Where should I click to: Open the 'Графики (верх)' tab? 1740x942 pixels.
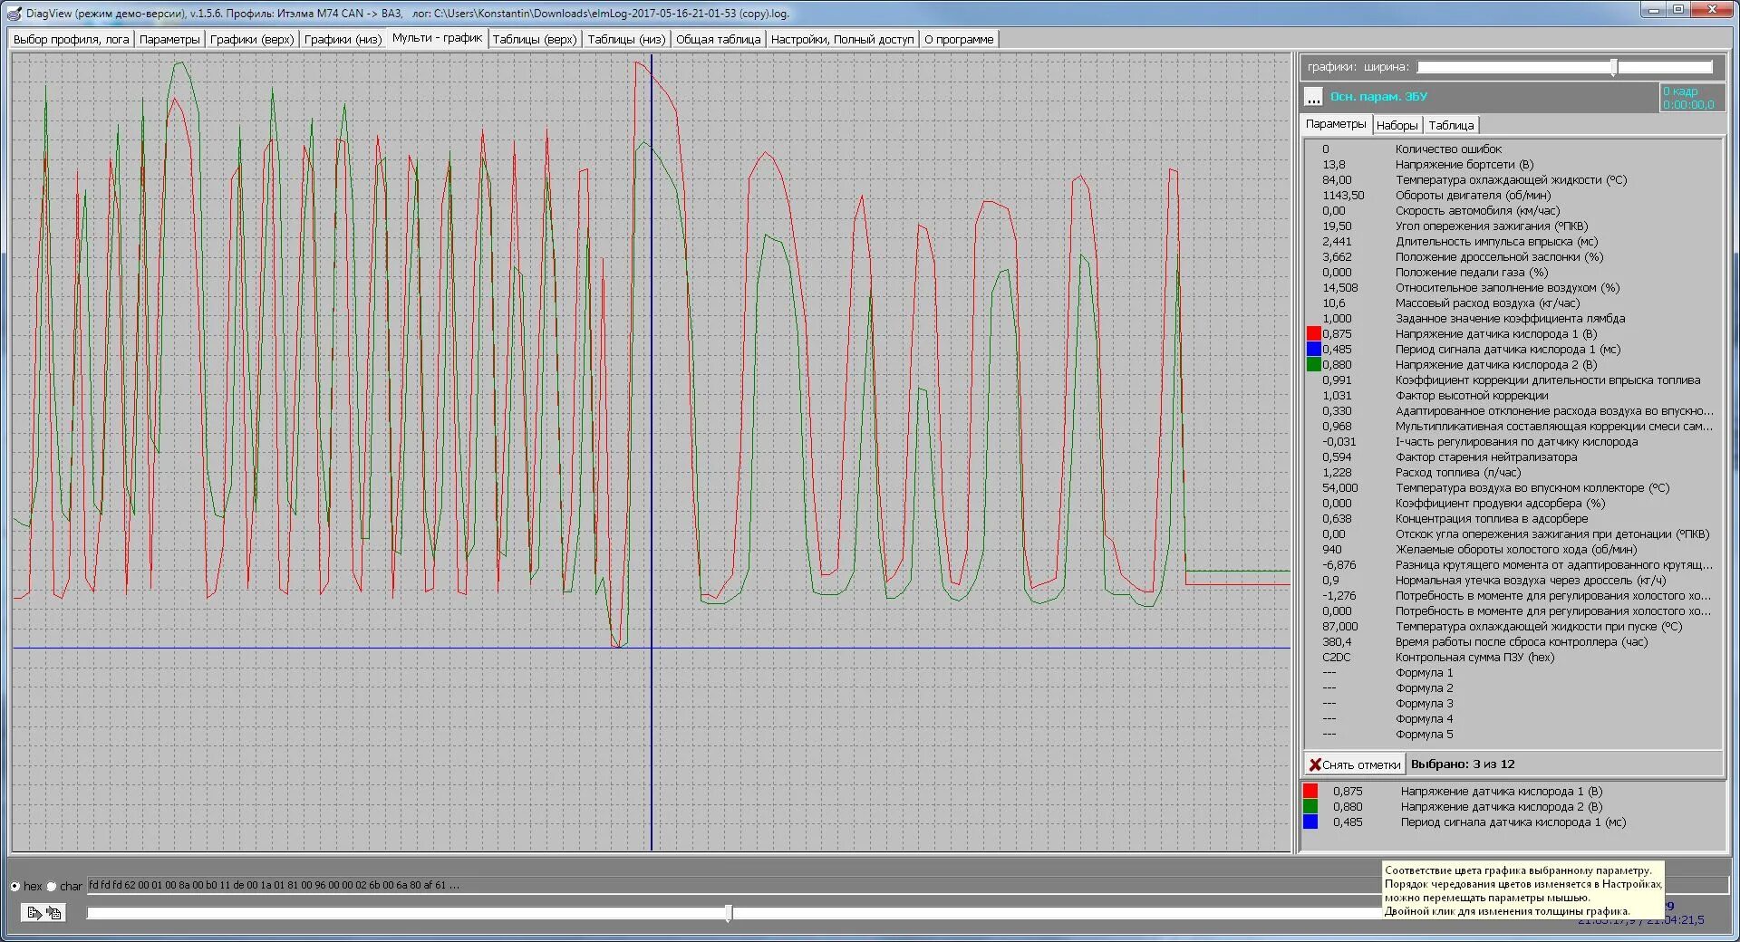point(252,39)
